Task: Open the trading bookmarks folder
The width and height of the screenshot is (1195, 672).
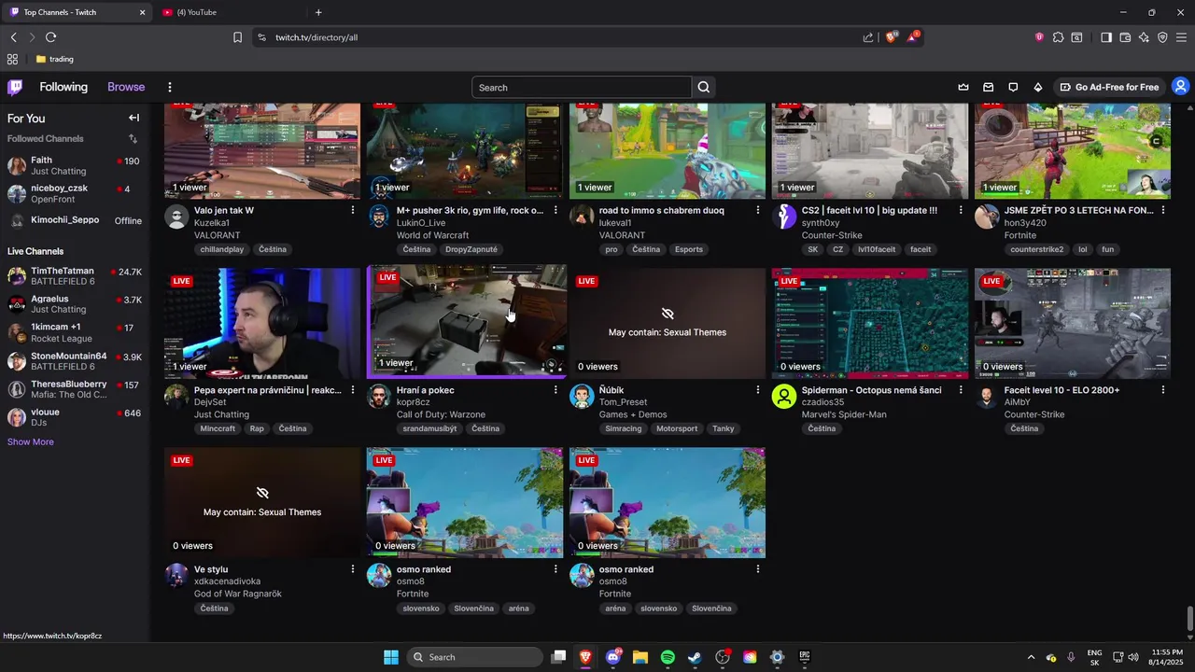Action: pyautogui.click(x=54, y=59)
